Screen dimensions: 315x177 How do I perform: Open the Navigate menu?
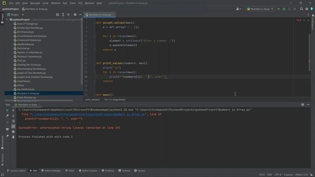click(x=35, y=3)
